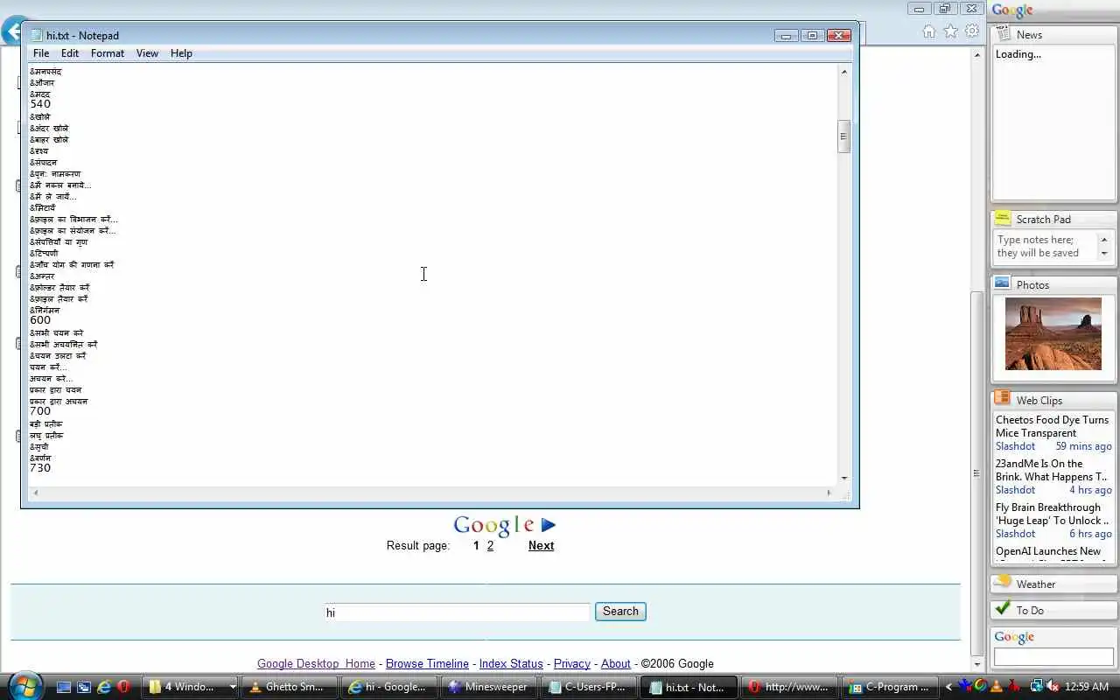Image resolution: width=1120 pixels, height=700 pixels.
Task: Click the To Do checkmark icon
Action: pos(1003,608)
